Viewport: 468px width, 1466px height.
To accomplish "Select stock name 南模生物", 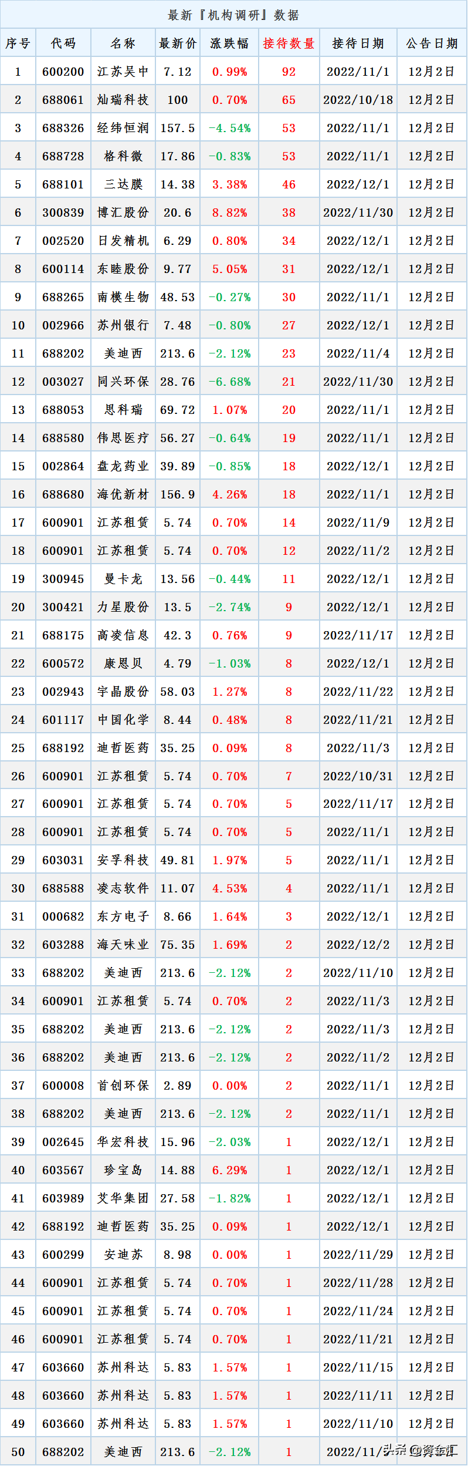I will [123, 297].
